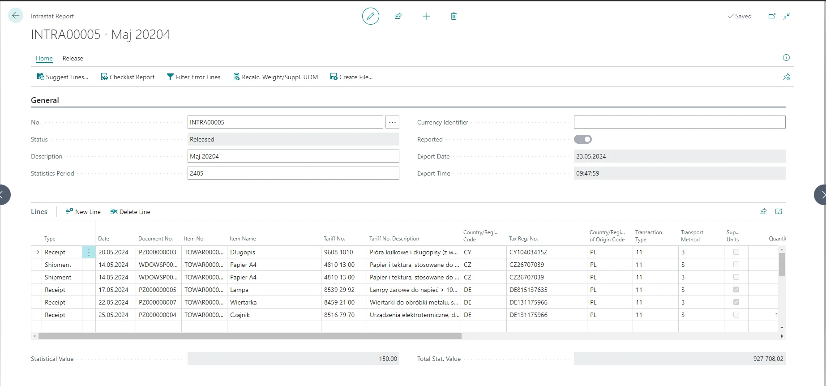Switch to the Release tab
This screenshot has height=386, width=826.
[73, 58]
